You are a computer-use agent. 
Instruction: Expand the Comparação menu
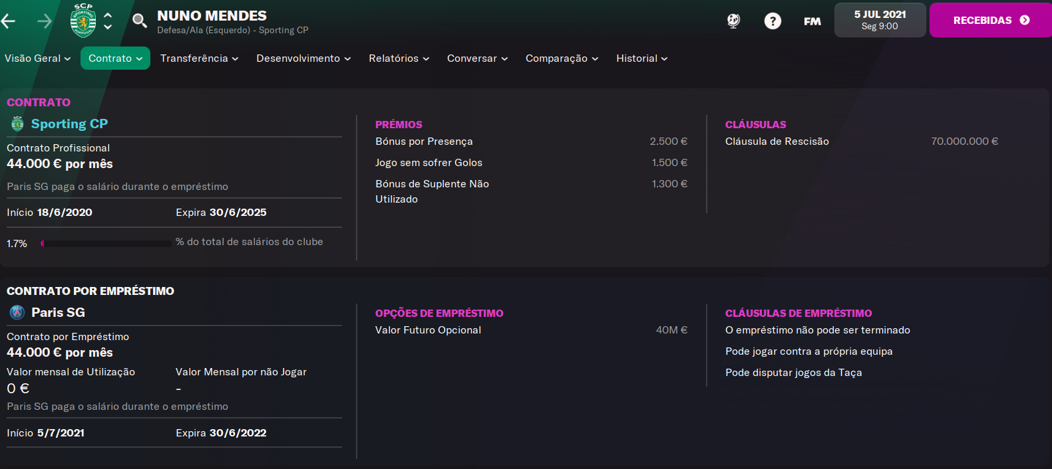562,58
